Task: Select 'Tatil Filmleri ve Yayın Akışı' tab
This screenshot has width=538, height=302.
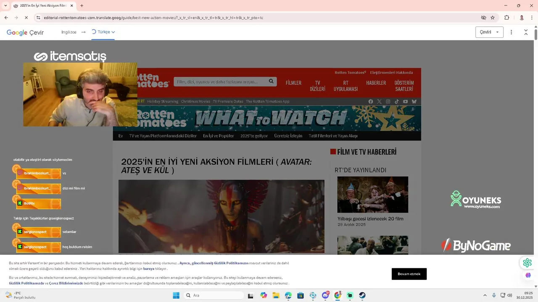Action: 333,136
